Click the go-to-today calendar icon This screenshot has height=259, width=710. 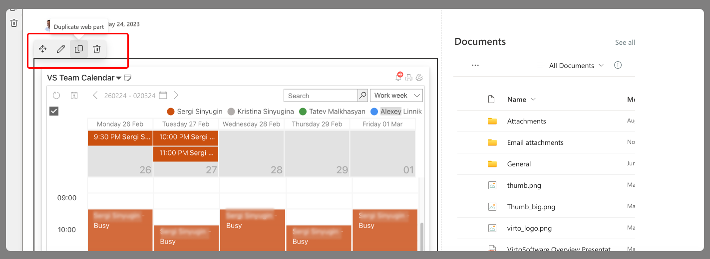point(74,95)
